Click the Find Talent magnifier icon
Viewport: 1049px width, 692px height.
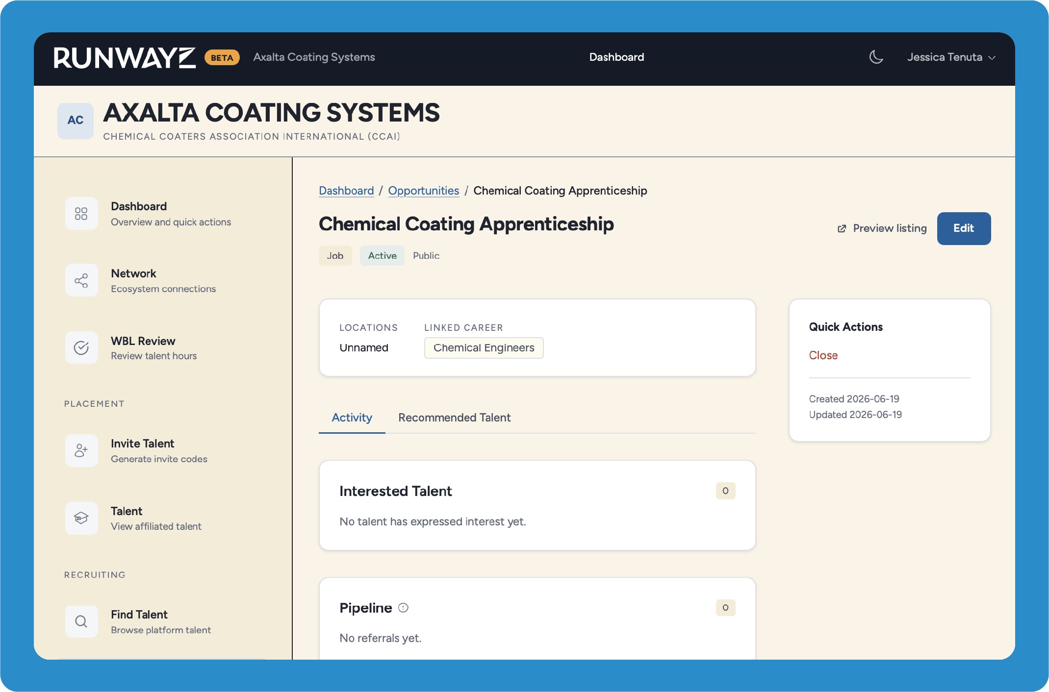pos(81,621)
